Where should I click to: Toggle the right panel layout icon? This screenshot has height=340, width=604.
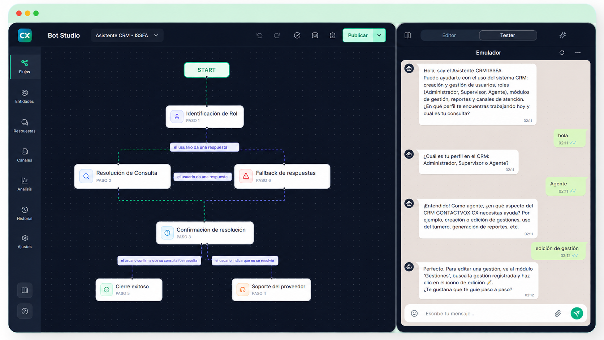pos(407,35)
